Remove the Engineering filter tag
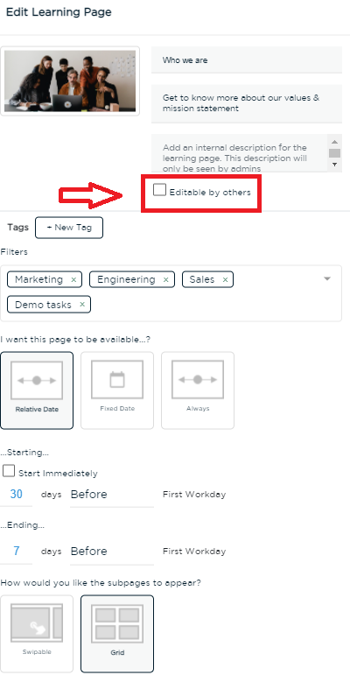The image size is (350, 682). pyautogui.click(x=165, y=279)
